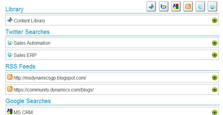The image size is (223, 115).
Task: Expand community.dynamics.com feed with plus button
Action: tap(215, 90)
